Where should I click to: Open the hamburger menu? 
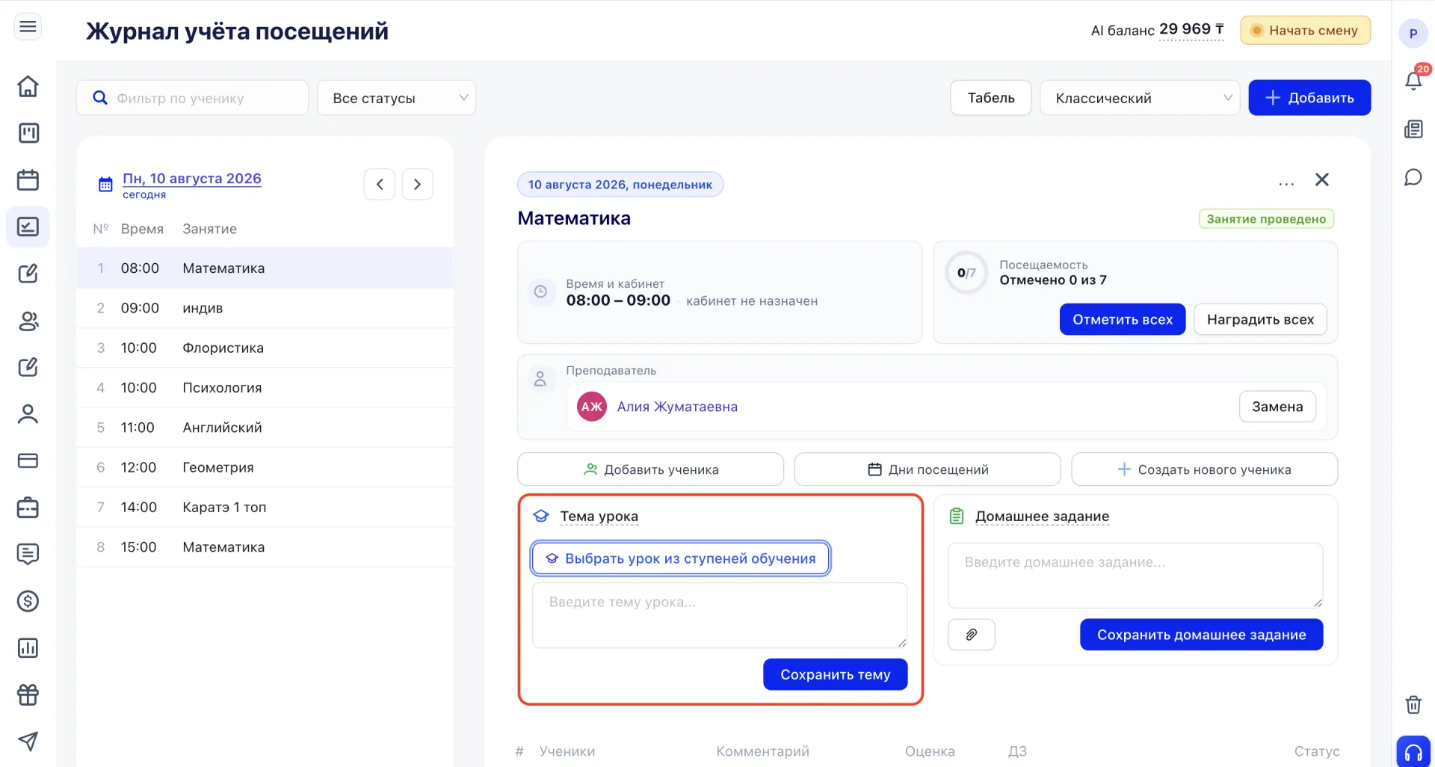(28, 27)
